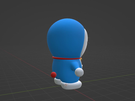
Task: Click the blue head of the character
Action: coord(66,38)
